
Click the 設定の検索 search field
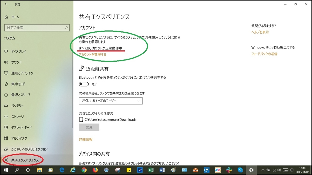pyautogui.click(x=37, y=28)
